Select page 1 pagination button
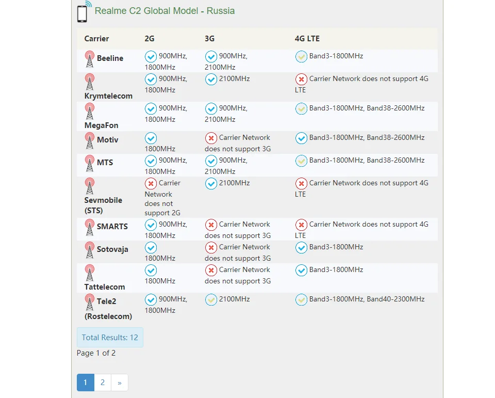This screenshot has width=495, height=398. [x=86, y=383]
